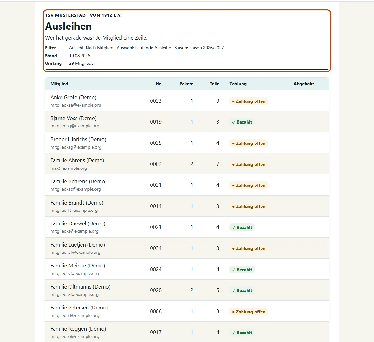This screenshot has height=342, width=374.
Task: Click the Abgehakt column header
Action: (x=304, y=84)
